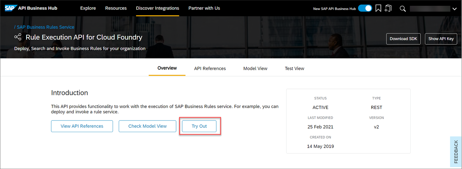
Task: Click the v2 version value
Action: [377, 127]
